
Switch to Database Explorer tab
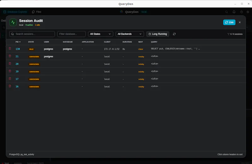15,12
